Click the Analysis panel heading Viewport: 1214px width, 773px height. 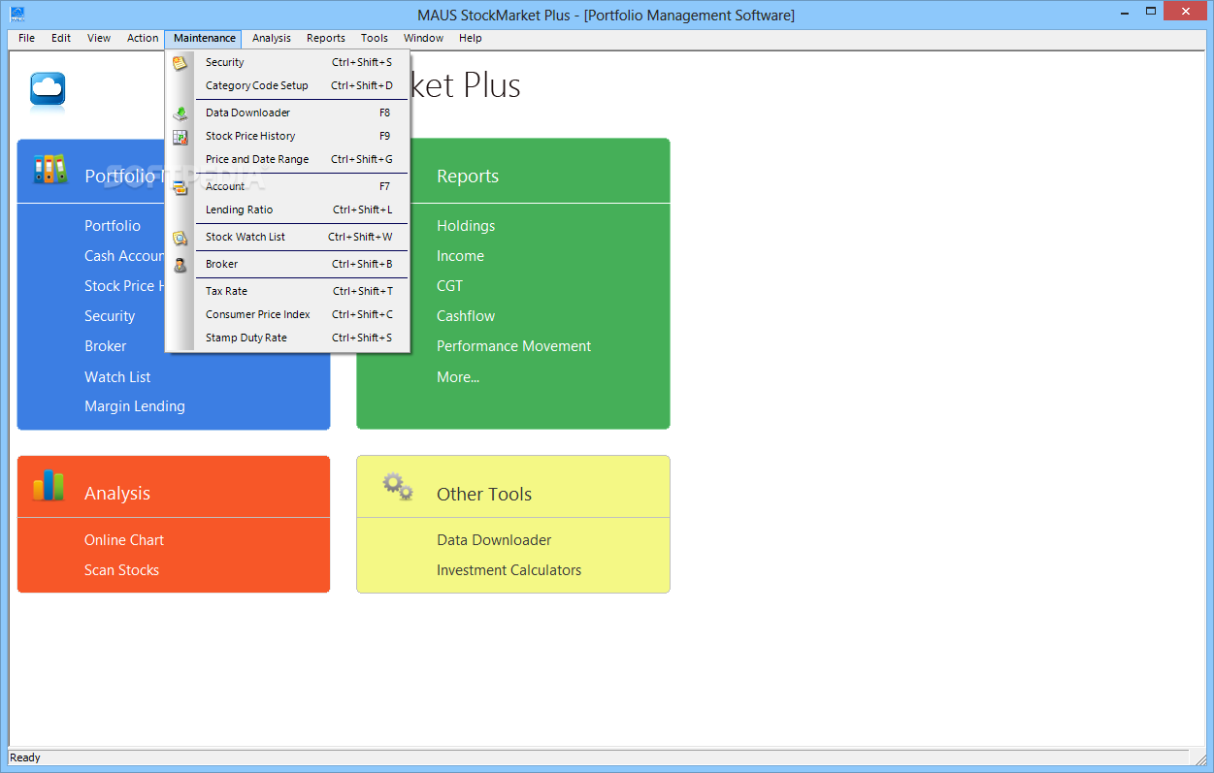coord(117,494)
